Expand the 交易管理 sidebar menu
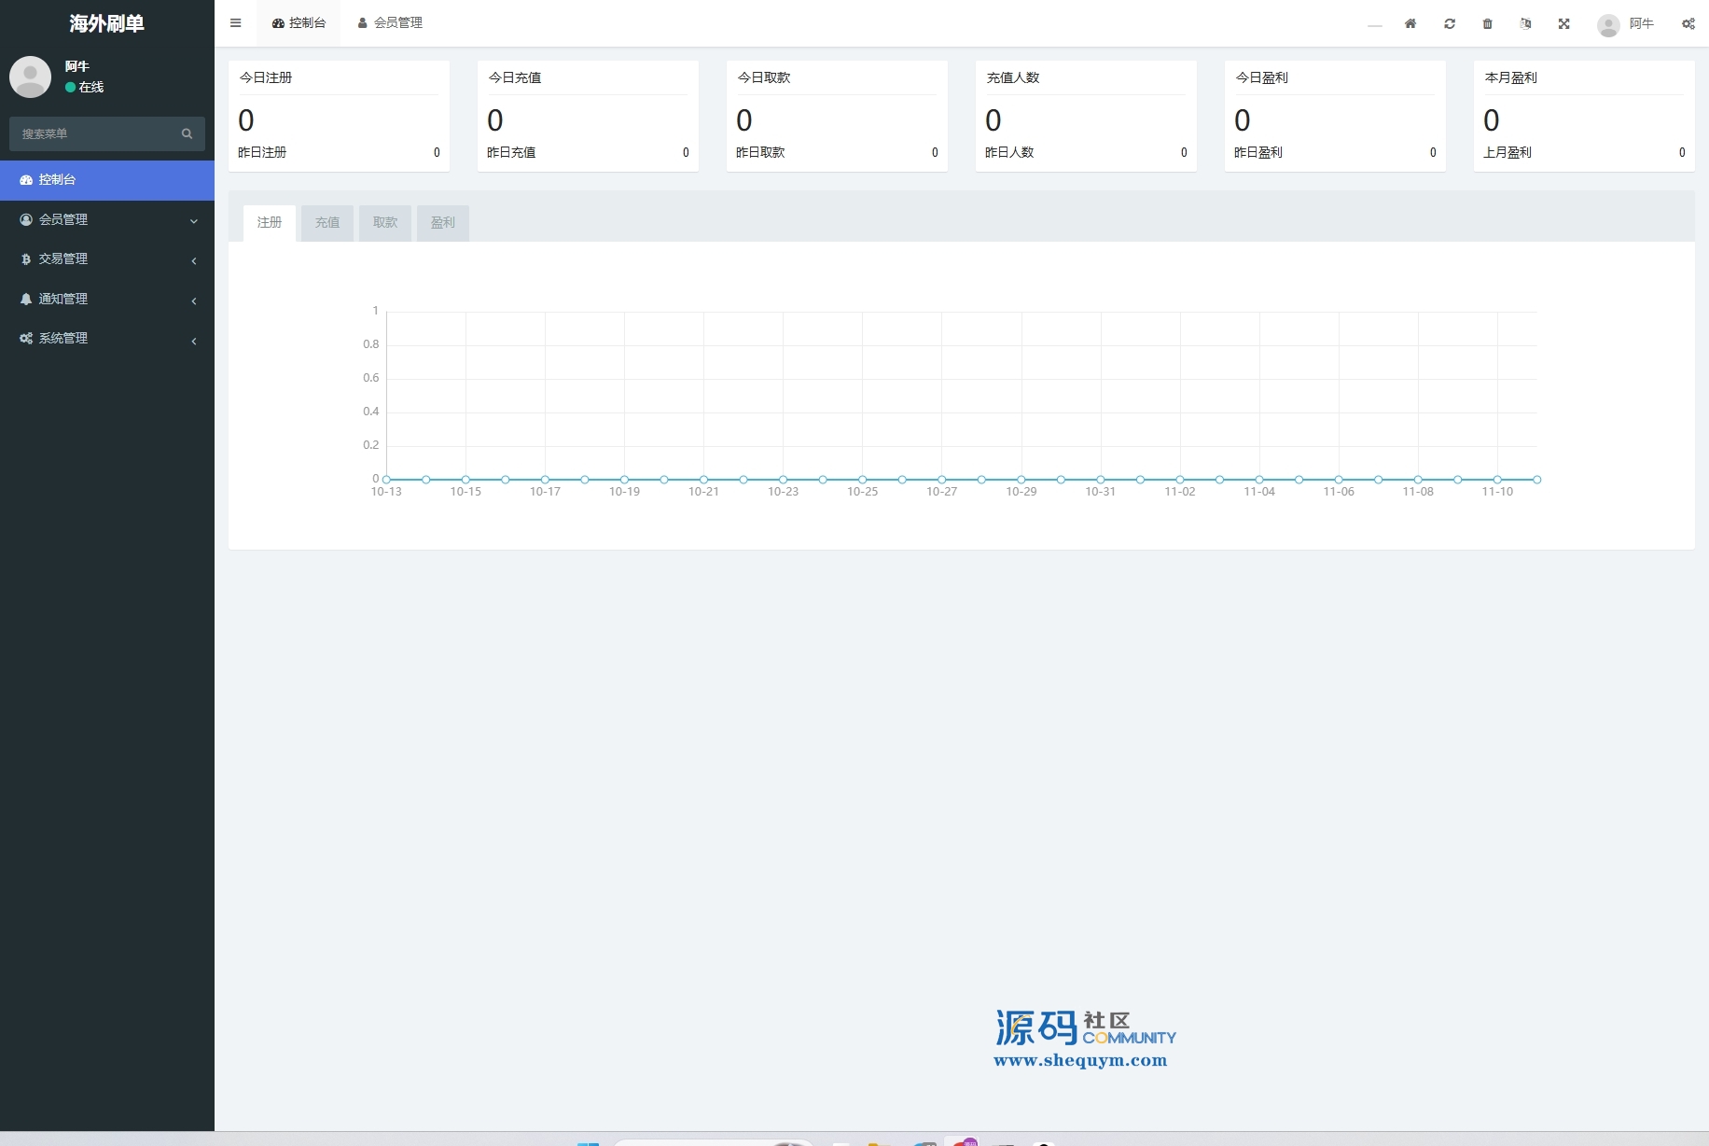The width and height of the screenshot is (1709, 1146). [106, 259]
